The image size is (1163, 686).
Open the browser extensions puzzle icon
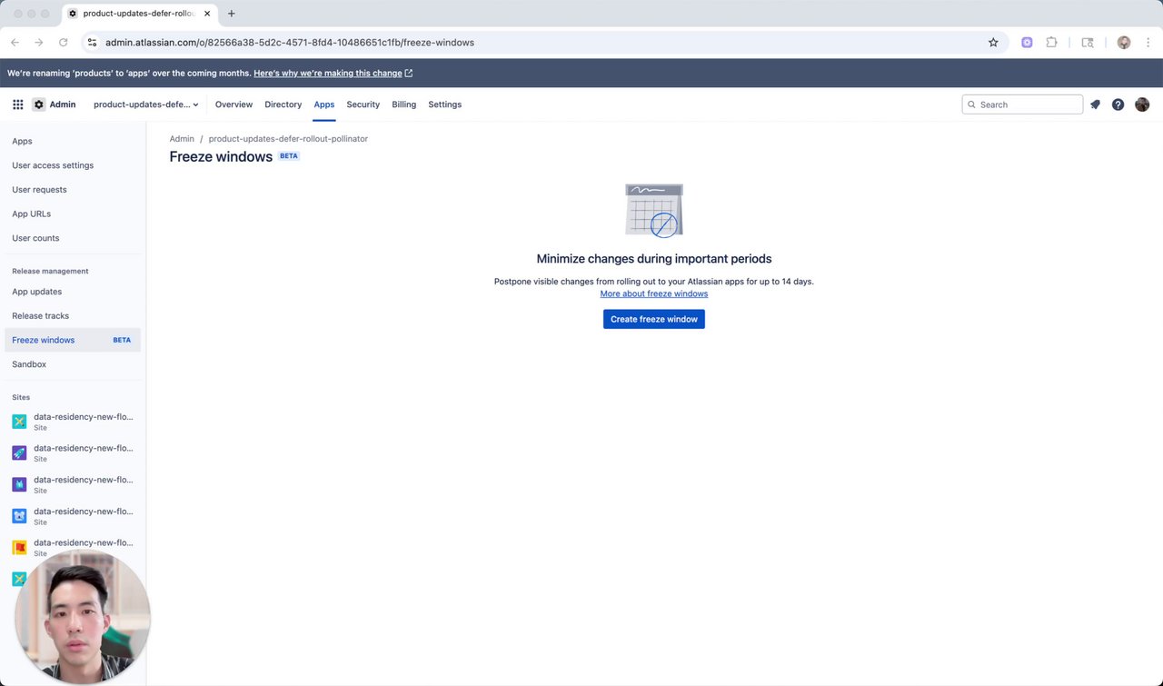(x=1052, y=43)
